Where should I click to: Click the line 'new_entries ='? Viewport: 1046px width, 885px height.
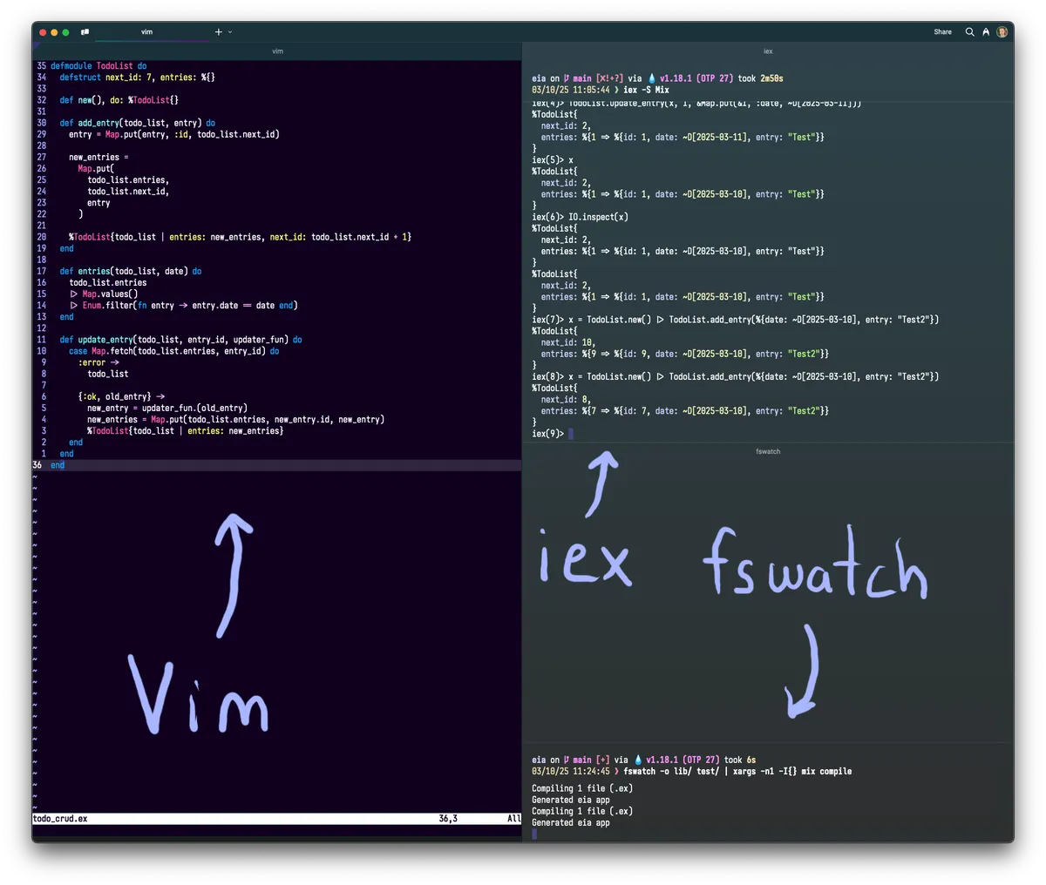point(98,158)
